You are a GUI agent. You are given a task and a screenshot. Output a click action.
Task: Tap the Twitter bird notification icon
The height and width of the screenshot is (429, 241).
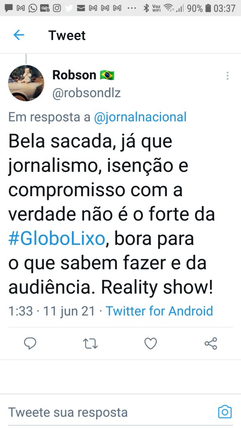[x=69, y=8]
